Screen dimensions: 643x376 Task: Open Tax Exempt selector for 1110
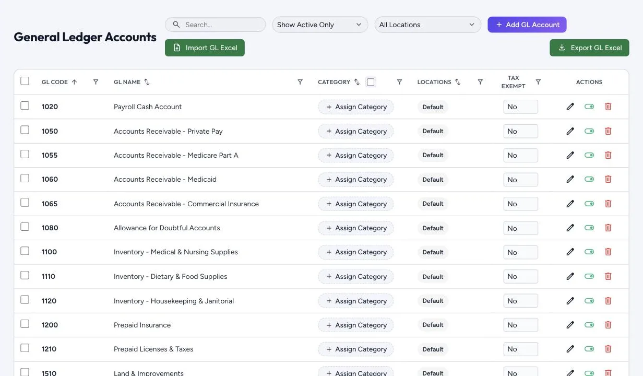point(520,276)
